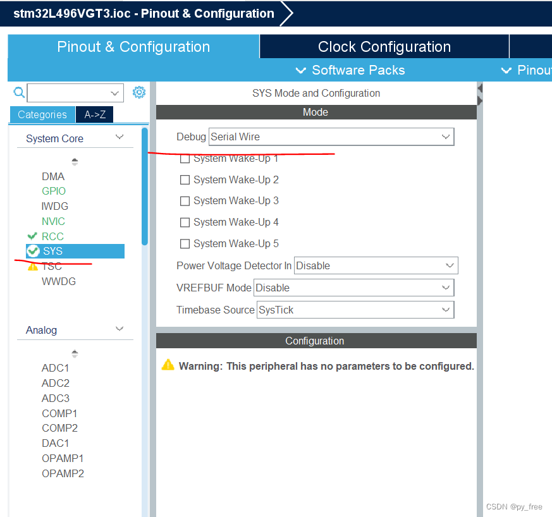
Task: Select WWDG in System Core list
Action: [59, 281]
